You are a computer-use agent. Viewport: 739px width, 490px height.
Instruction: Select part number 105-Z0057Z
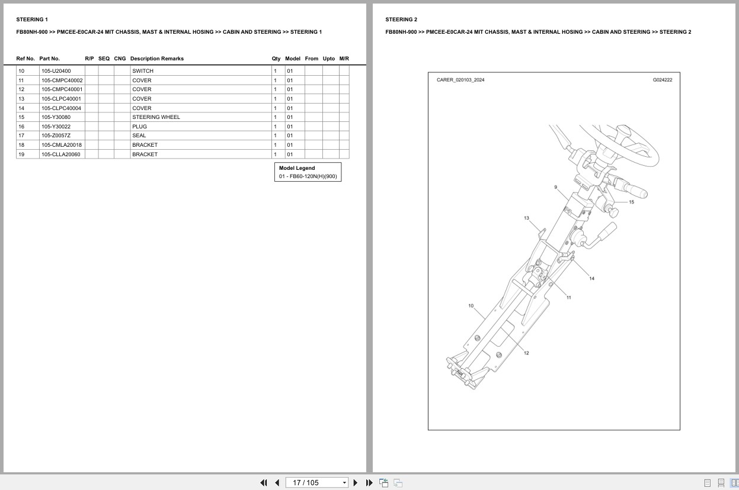[x=56, y=136]
